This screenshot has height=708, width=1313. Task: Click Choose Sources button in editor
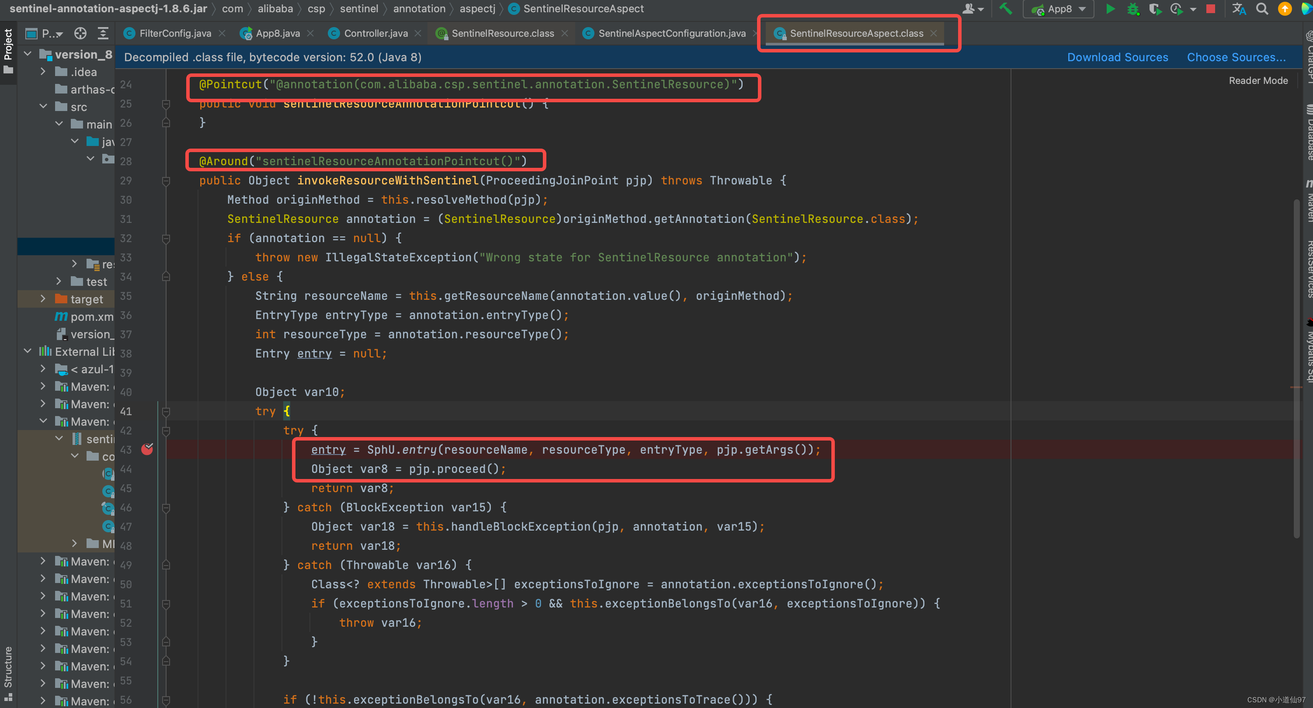[1237, 56]
